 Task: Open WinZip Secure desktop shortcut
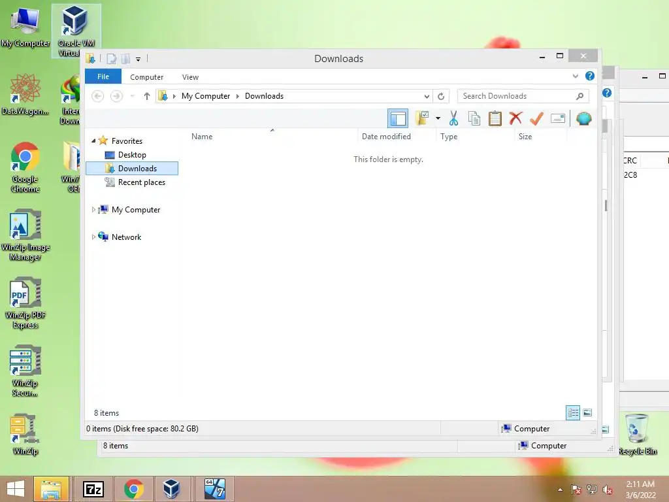pyautogui.click(x=25, y=371)
